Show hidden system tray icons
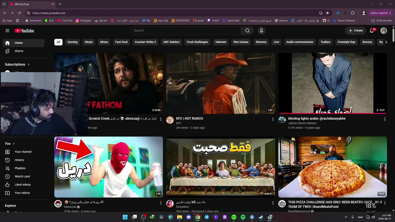The image size is (395, 222). pos(346,217)
